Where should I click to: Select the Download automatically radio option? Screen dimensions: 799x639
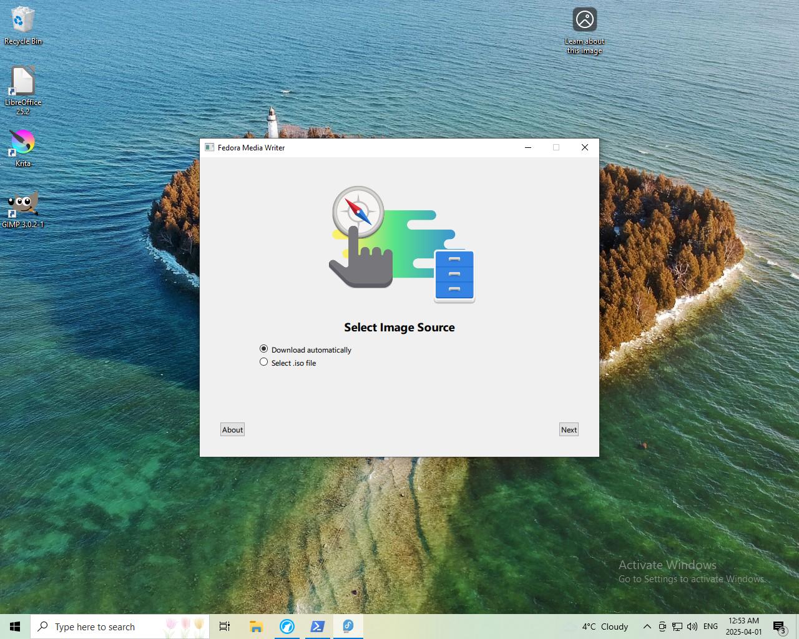click(x=305, y=349)
